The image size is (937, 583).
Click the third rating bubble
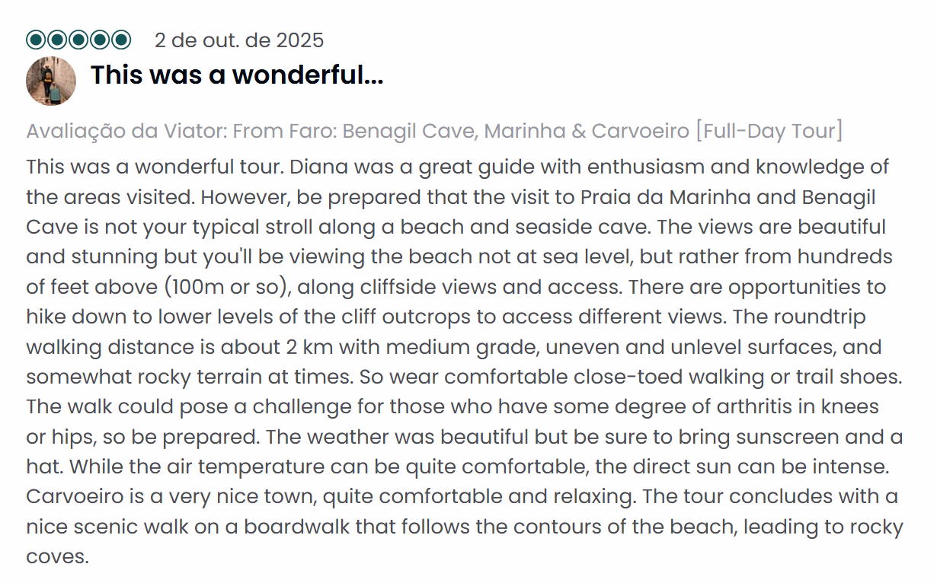click(x=78, y=40)
